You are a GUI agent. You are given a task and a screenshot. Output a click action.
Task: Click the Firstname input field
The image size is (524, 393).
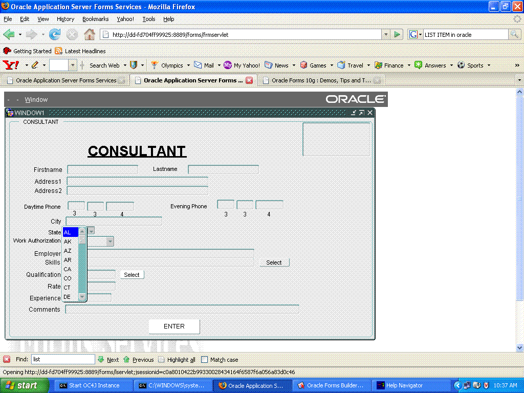pos(102,169)
